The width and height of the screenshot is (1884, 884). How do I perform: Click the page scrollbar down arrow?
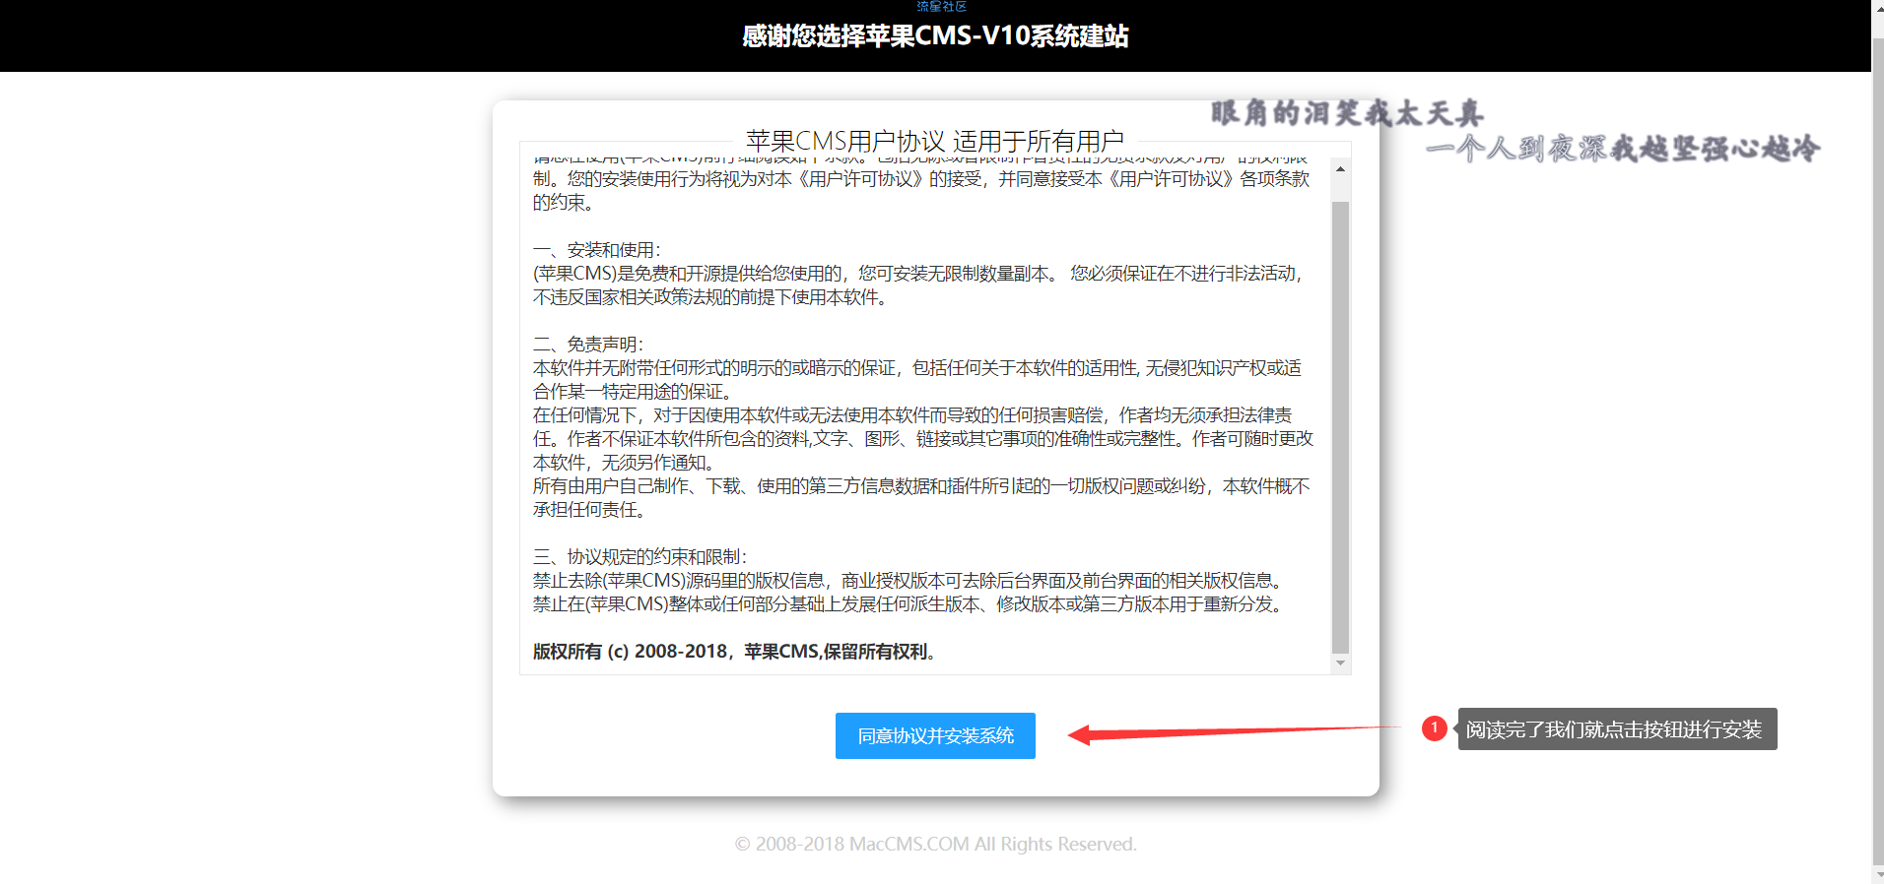(x=1877, y=874)
